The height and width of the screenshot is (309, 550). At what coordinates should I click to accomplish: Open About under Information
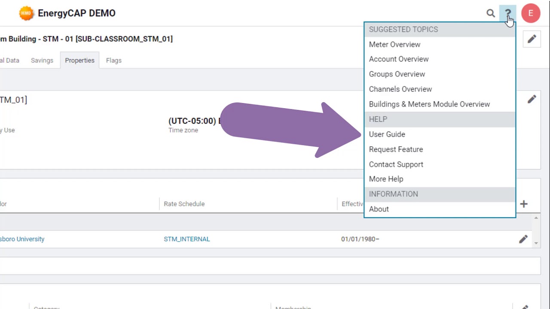(x=379, y=209)
